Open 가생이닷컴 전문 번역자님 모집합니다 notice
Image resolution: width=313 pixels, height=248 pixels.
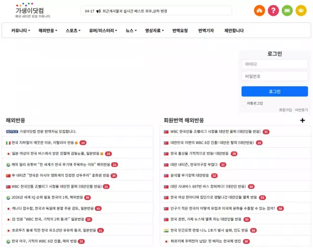click(48, 132)
